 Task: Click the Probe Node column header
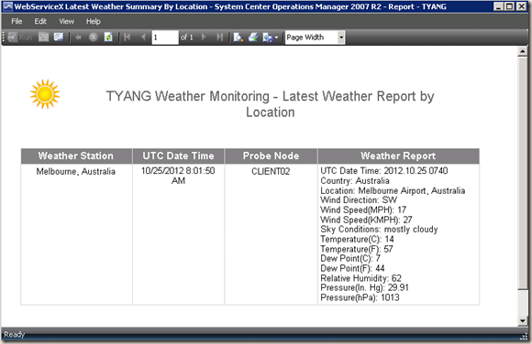(x=271, y=156)
